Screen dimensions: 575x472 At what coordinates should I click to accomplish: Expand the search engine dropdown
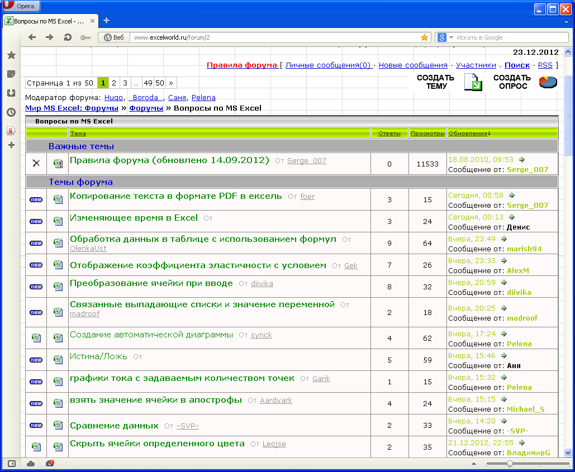tap(451, 37)
